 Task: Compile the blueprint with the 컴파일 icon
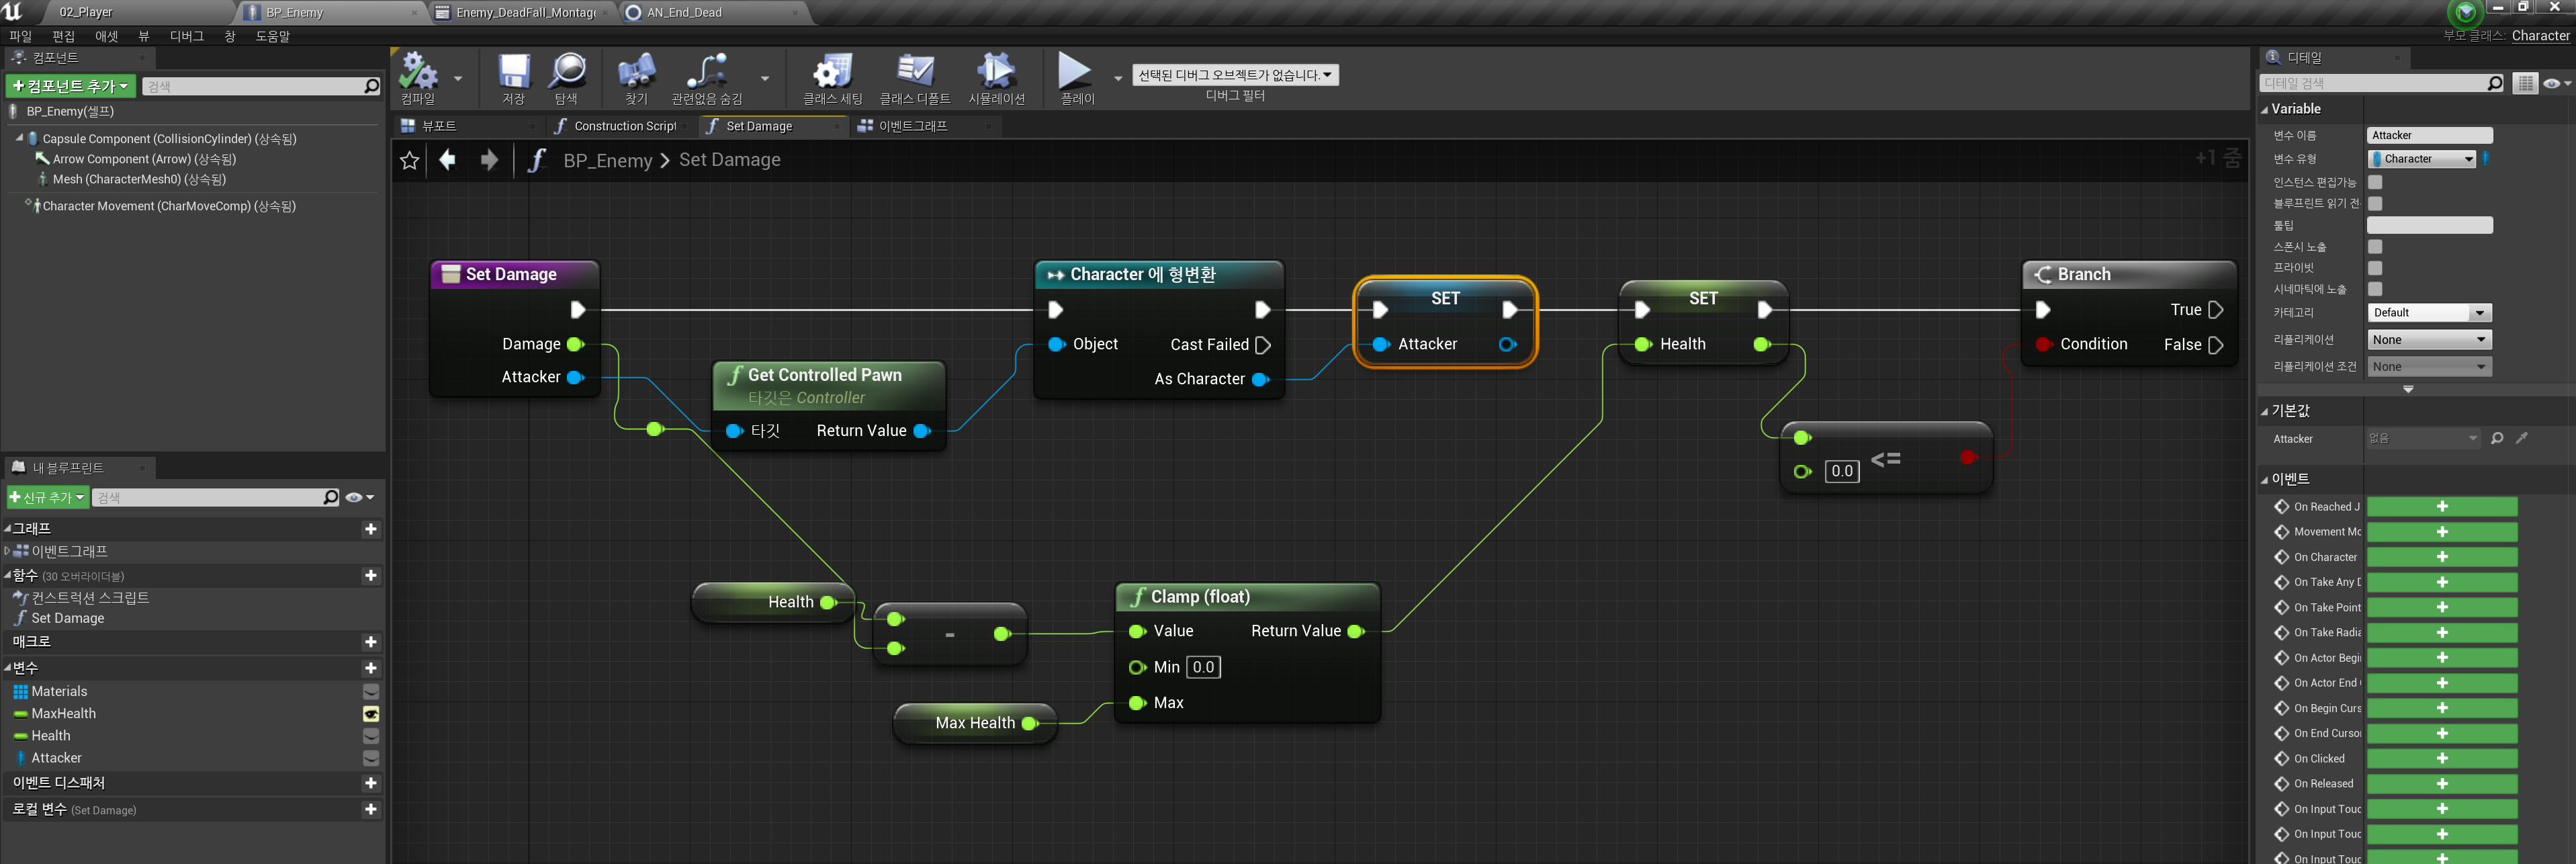[x=419, y=77]
